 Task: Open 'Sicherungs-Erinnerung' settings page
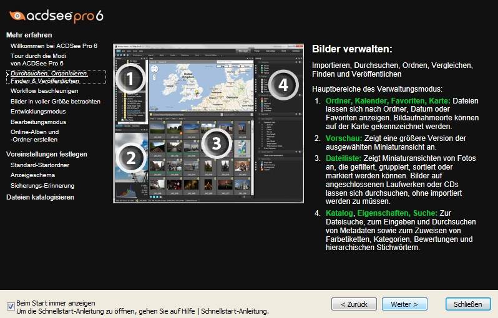point(42,186)
